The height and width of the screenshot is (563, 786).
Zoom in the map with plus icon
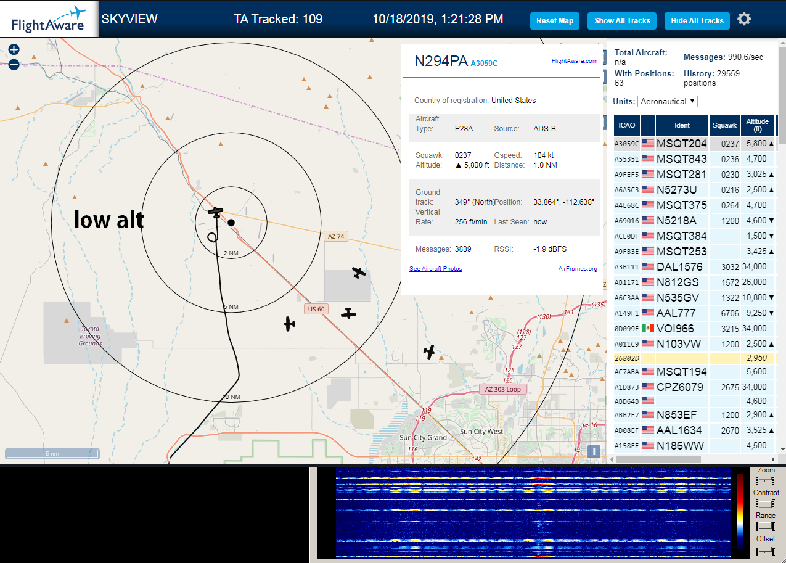(x=14, y=50)
